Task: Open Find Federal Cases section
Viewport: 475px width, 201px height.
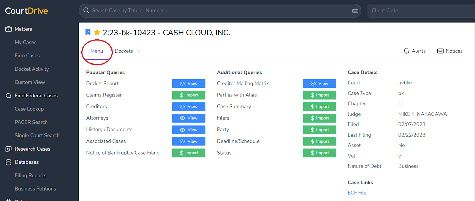Action: [36, 96]
